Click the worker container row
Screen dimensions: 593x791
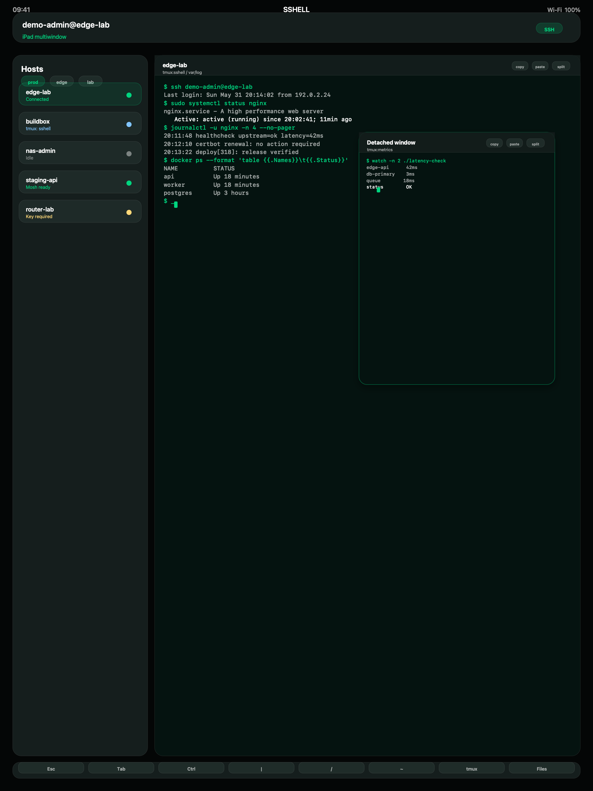(x=212, y=185)
